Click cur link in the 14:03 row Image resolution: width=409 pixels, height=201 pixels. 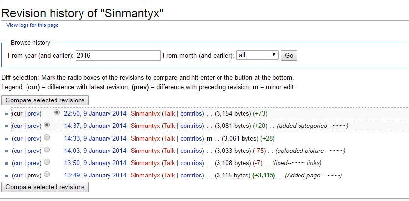18,151
